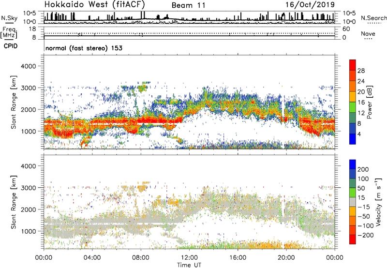Screen dimensions: 387x268
Task: Click the "3000" tick of the velocity panel
Action: pyautogui.click(x=28, y=188)
